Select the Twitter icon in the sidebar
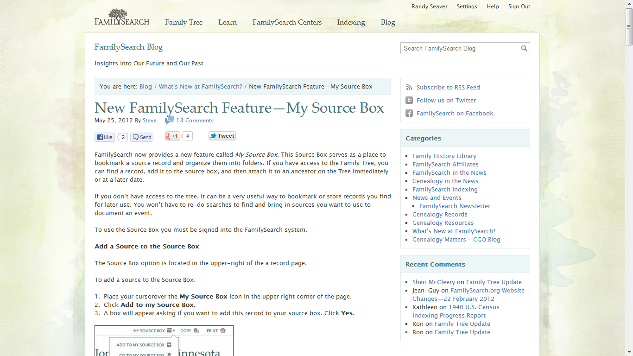 pos(409,100)
